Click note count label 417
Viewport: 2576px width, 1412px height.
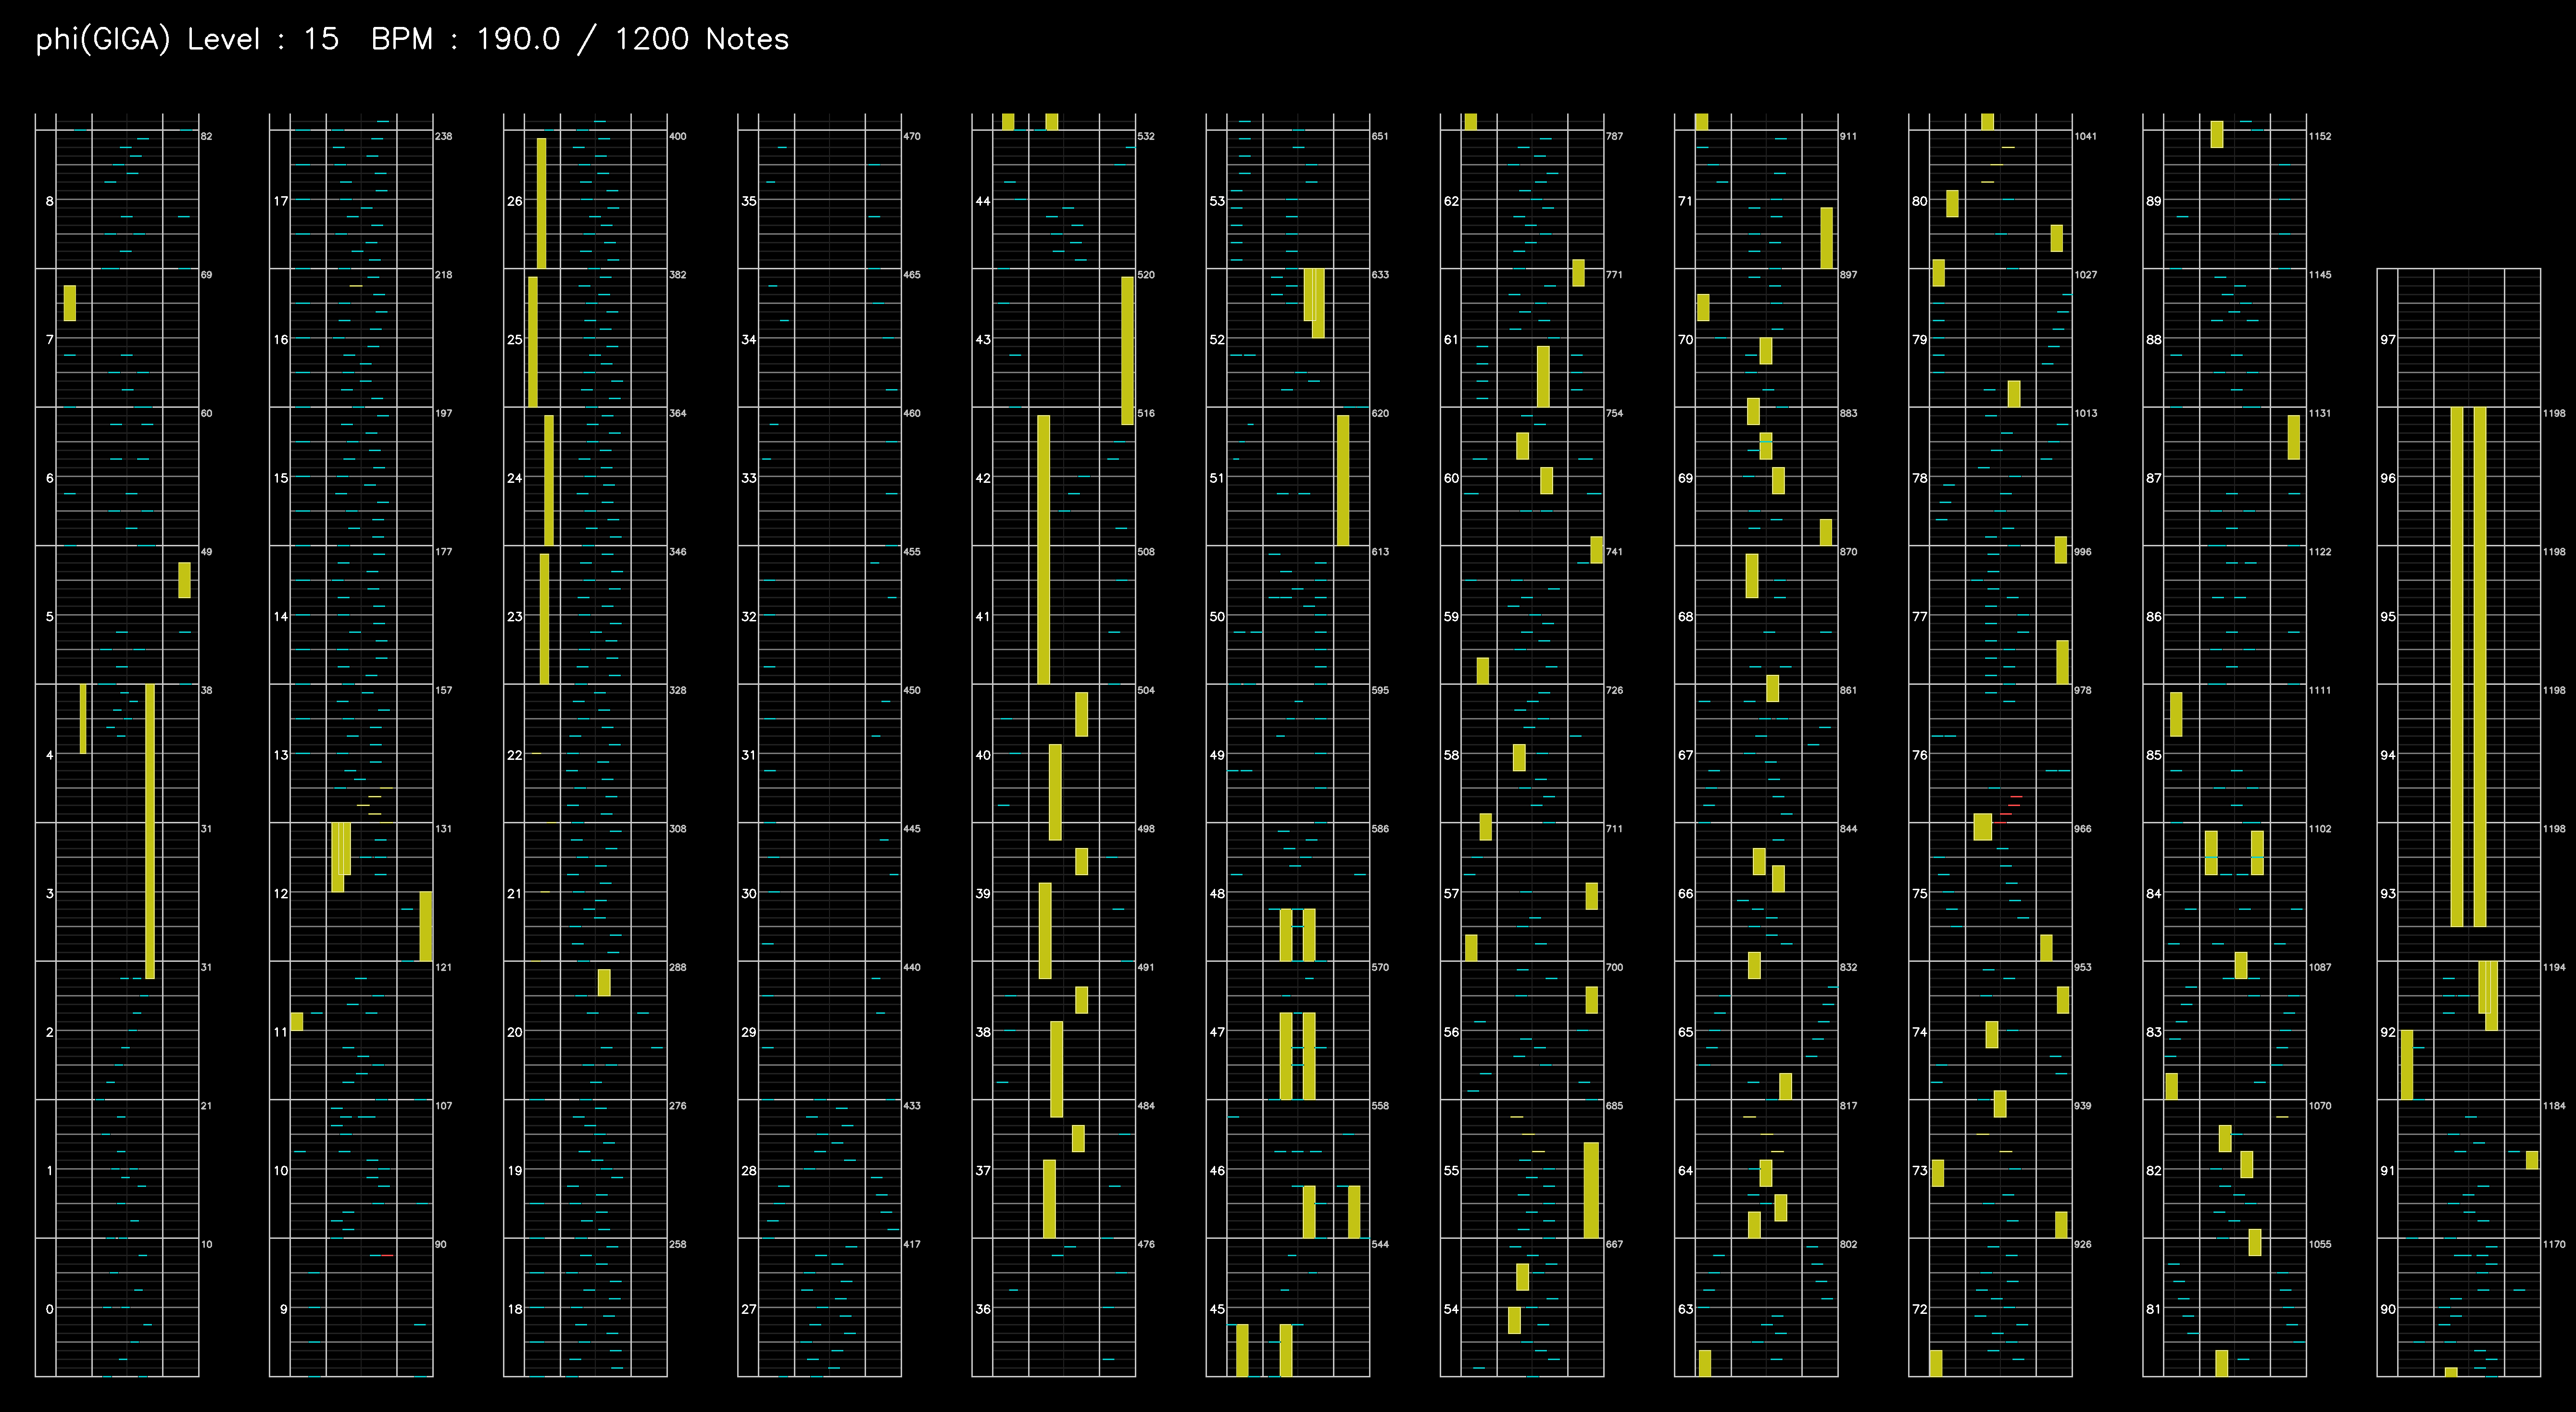tap(912, 1244)
